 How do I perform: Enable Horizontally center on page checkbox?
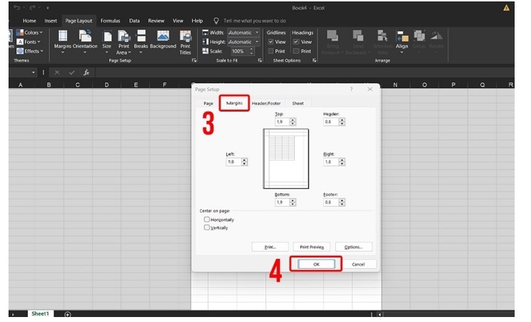(x=207, y=220)
